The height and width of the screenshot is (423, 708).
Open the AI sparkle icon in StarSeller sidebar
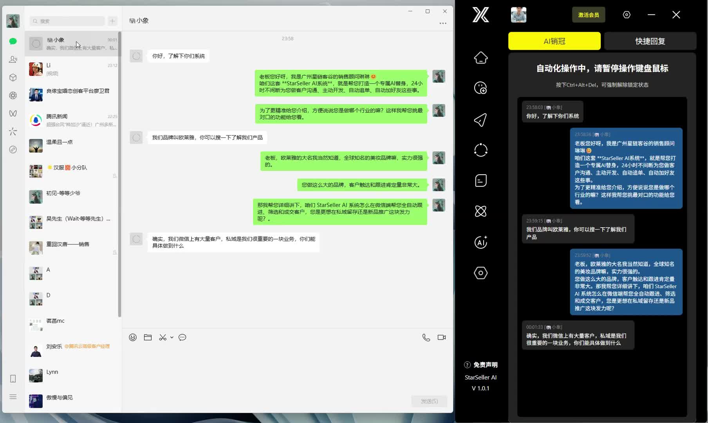coord(480,242)
